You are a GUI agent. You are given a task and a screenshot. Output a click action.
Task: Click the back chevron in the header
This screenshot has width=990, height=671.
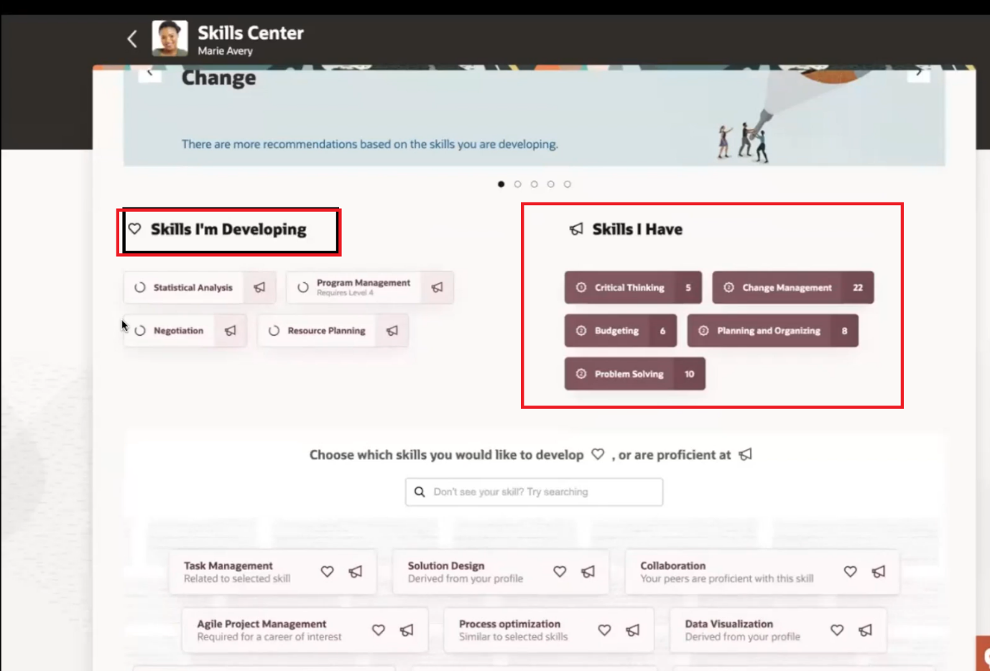point(132,39)
